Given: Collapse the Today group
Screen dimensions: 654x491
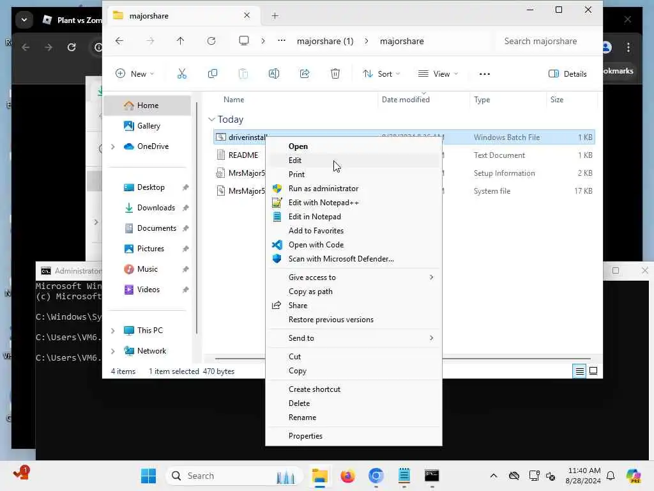Looking at the screenshot, I should tap(211, 120).
